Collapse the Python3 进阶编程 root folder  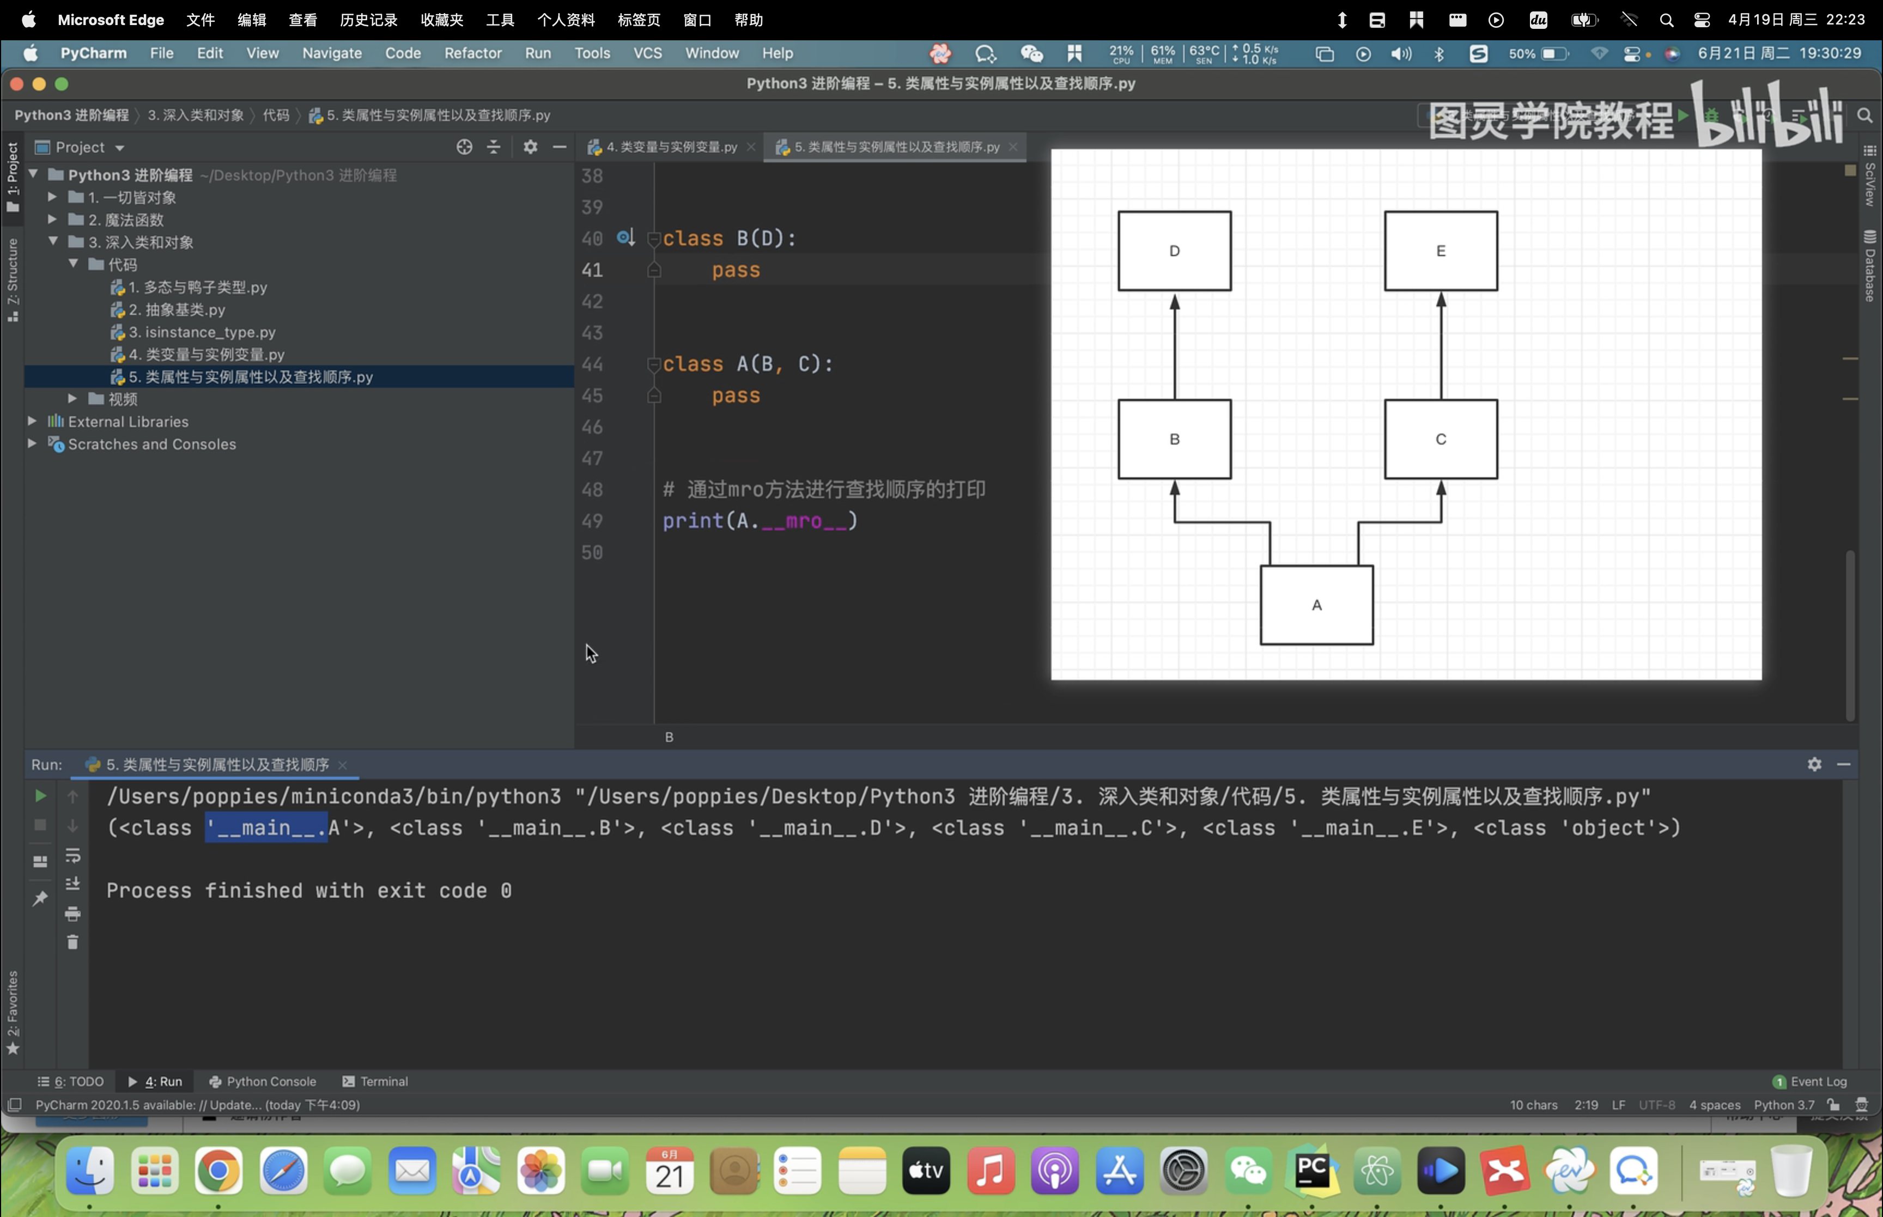(x=34, y=174)
